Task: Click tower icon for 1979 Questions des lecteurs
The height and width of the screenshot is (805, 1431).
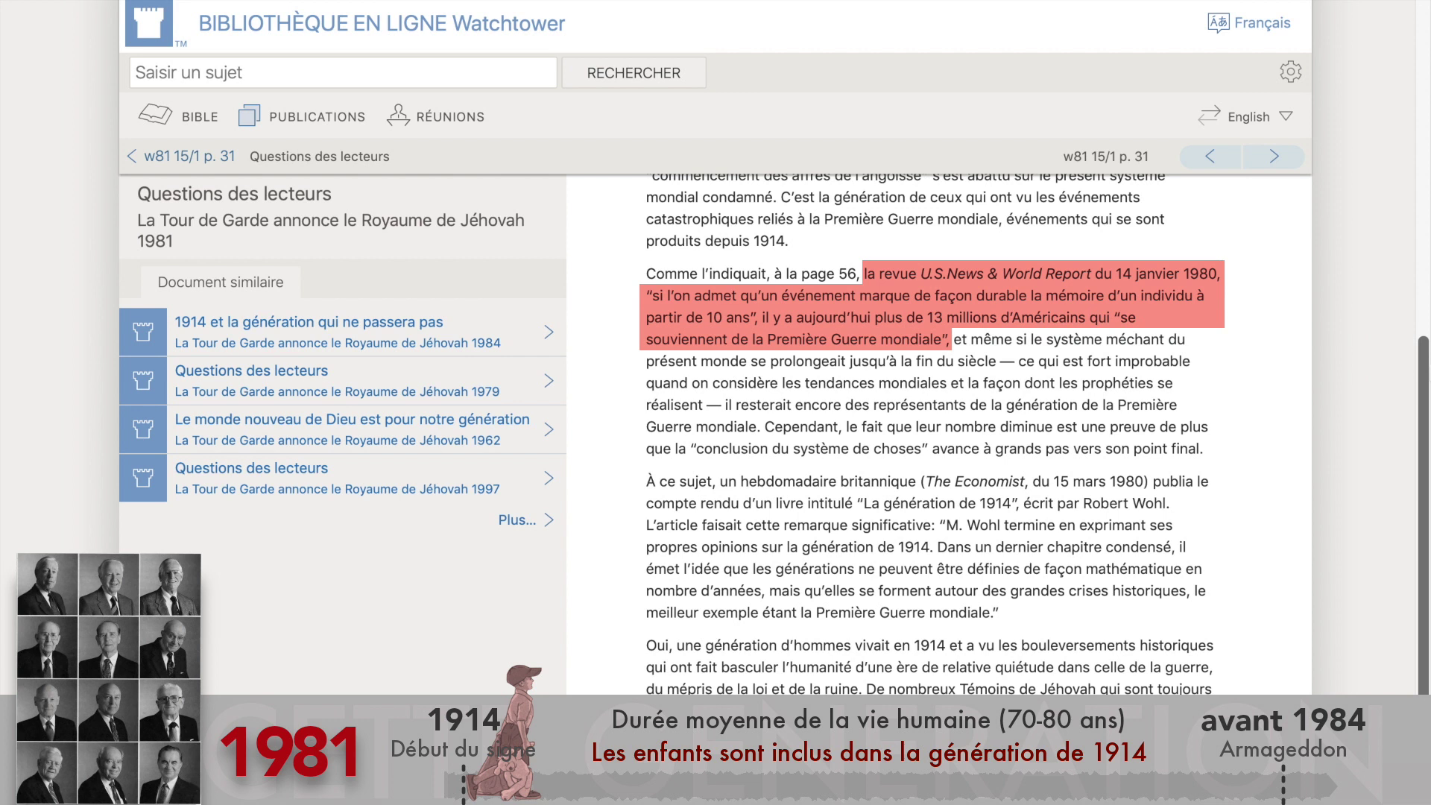Action: (143, 381)
